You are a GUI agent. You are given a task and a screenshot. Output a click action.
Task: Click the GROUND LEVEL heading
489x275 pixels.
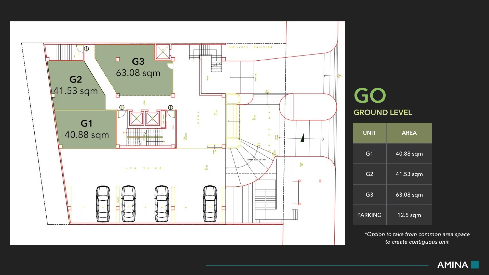383,113
